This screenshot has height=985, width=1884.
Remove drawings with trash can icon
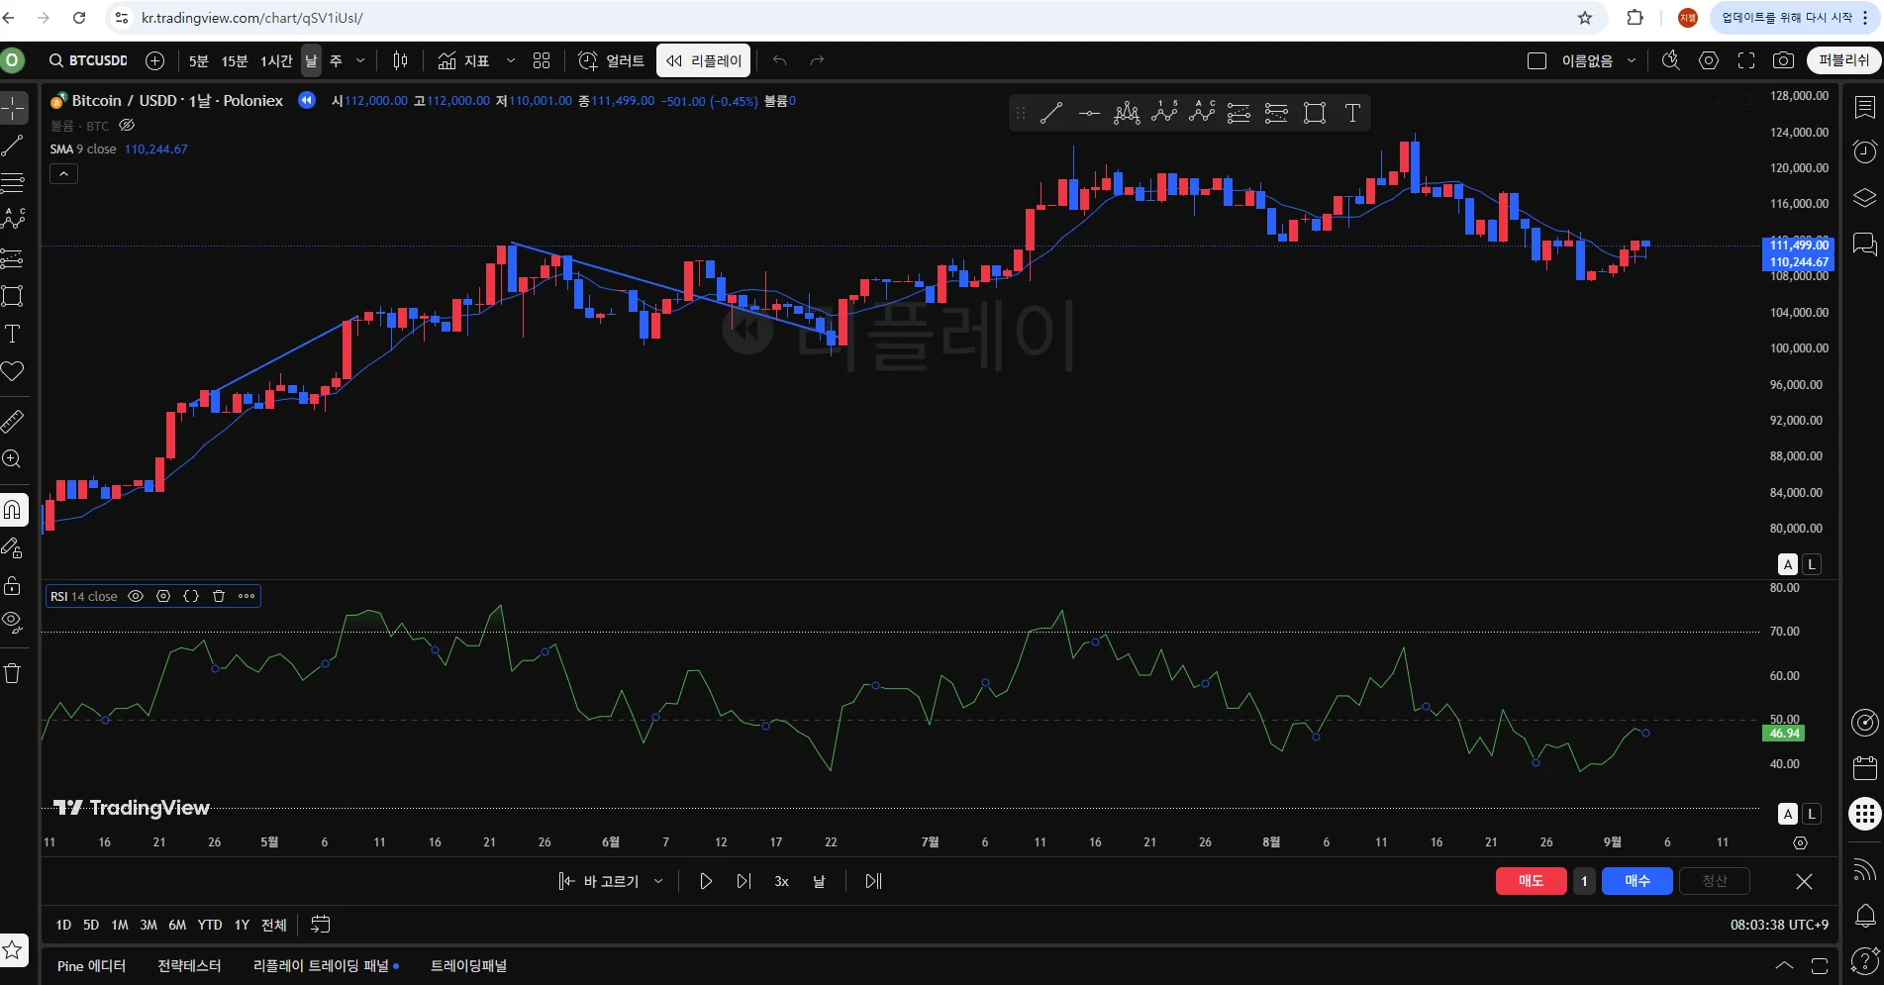[x=13, y=673]
